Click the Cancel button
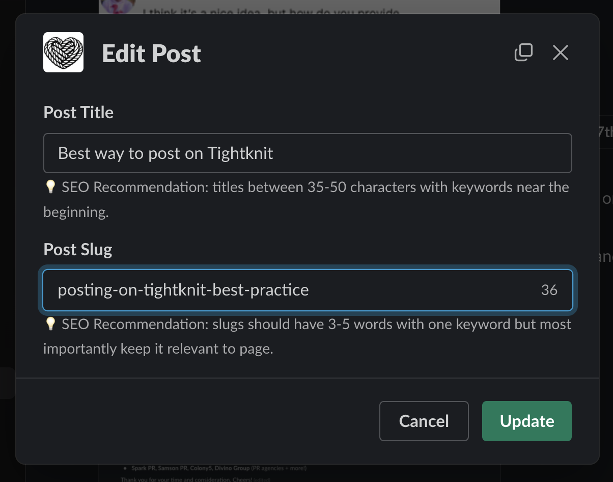Screen dimensions: 613x482 point(424,421)
